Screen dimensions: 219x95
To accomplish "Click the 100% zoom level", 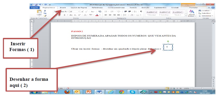I will coord(186,88).
